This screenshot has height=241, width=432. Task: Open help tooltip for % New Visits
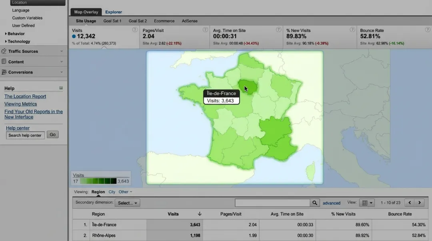[352, 30]
